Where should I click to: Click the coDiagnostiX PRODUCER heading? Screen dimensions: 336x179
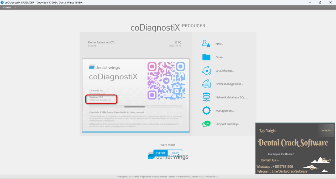point(168,27)
